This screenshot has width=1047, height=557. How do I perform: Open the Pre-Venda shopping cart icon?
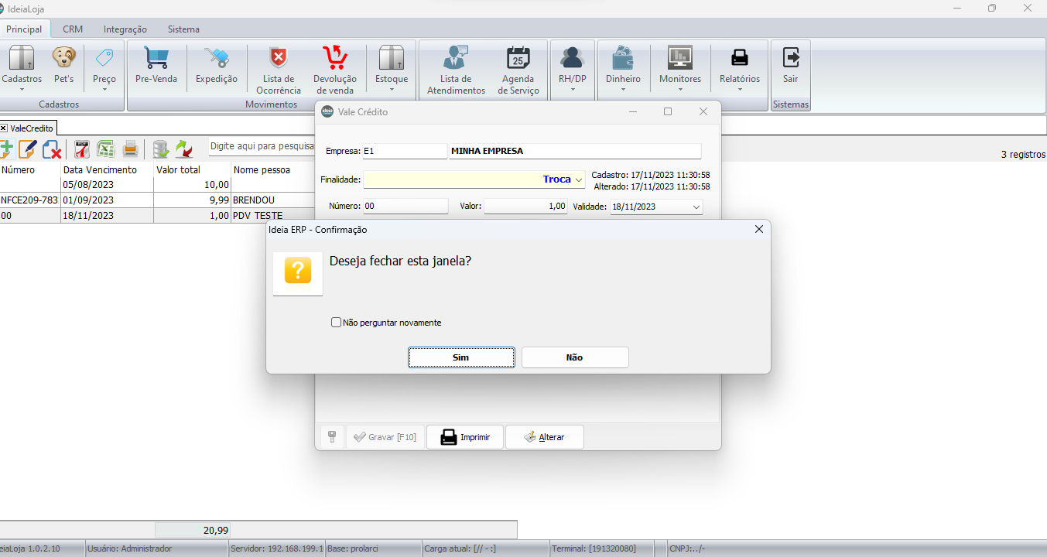click(x=156, y=59)
